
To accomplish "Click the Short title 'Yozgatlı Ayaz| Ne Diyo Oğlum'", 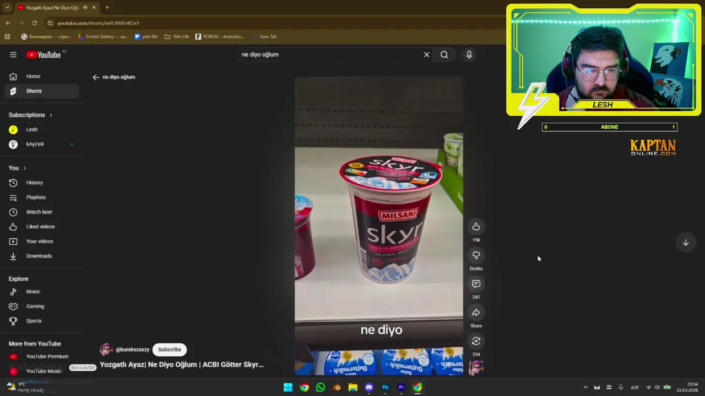I will point(182,364).
